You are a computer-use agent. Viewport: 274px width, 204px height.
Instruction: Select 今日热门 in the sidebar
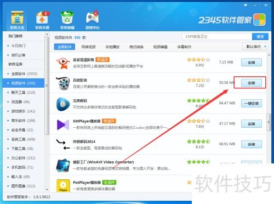tap(24, 46)
